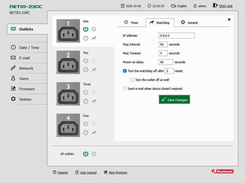Open watchdog dog icon for outlet Two

click(94, 70)
